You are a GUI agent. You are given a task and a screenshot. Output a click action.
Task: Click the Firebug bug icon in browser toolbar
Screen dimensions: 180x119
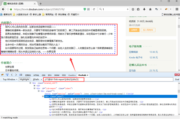[x=166, y=9]
